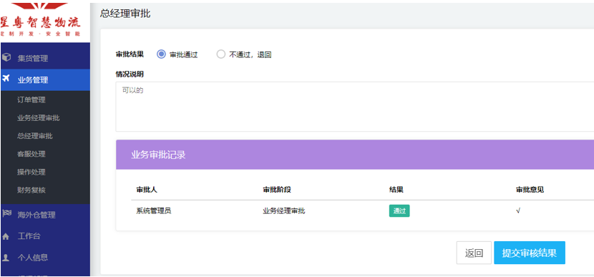Click the 结果 column header
The width and height of the screenshot is (594, 277).
pyautogui.click(x=396, y=190)
